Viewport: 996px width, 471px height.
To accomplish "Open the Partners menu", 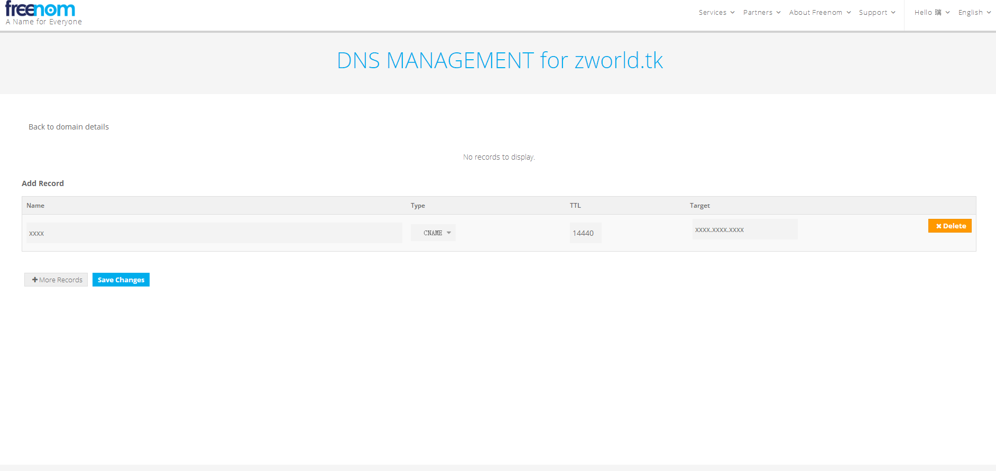I will [761, 12].
